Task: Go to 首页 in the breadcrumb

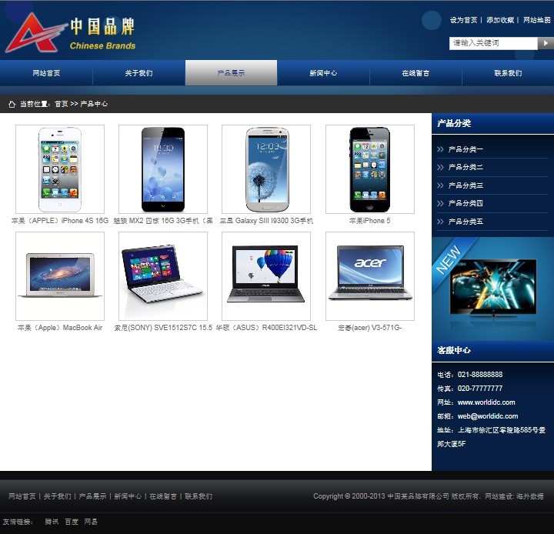Action: [x=61, y=104]
